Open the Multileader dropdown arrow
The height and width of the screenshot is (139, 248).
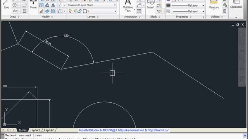(143, 5)
